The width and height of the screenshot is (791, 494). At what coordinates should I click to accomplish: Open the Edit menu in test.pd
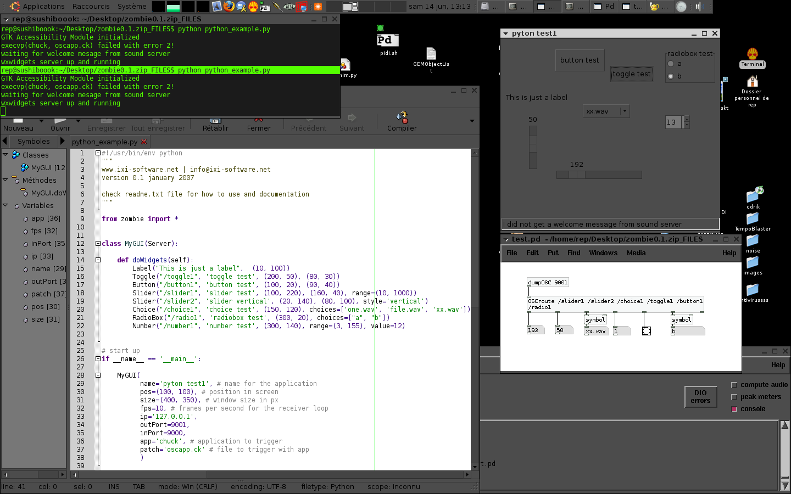click(532, 253)
